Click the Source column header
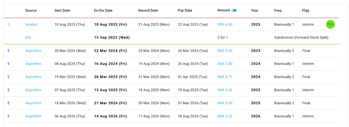 (31, 10)
